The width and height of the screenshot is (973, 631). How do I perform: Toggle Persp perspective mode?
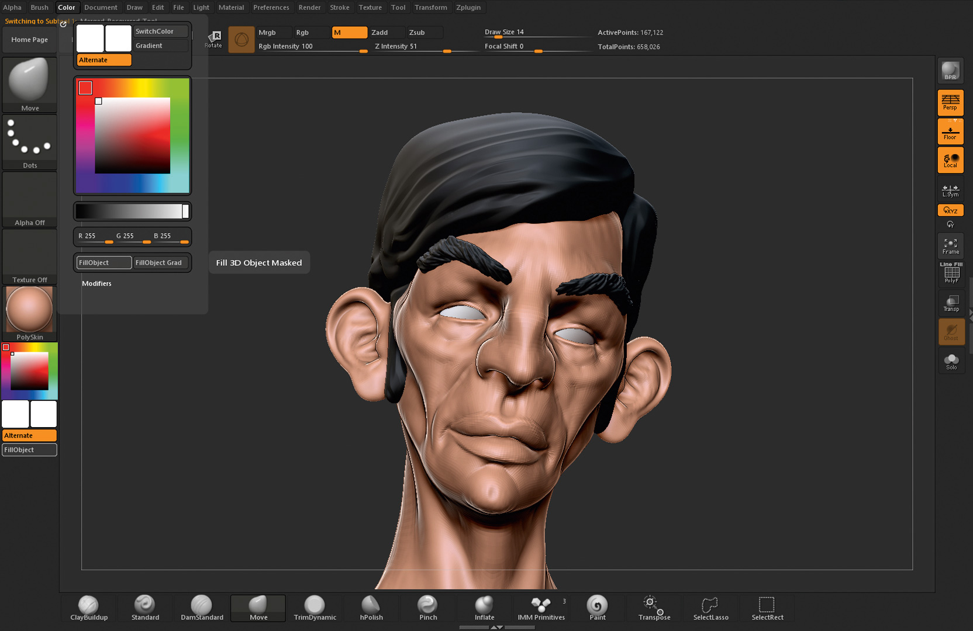tap(950, 102)
